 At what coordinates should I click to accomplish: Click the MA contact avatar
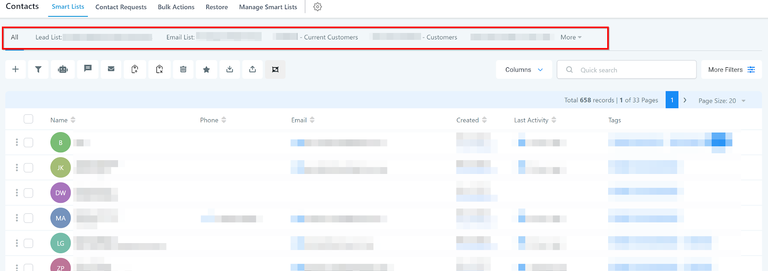coord(60,218)
